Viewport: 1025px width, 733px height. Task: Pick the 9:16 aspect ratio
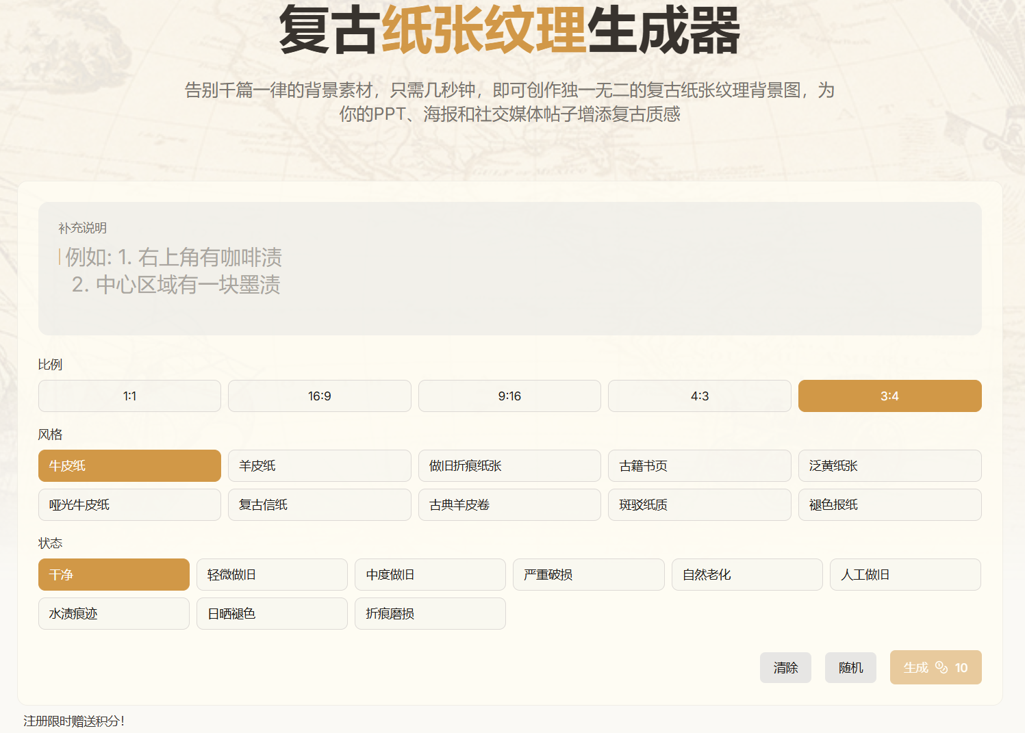[x=509, y=396]
